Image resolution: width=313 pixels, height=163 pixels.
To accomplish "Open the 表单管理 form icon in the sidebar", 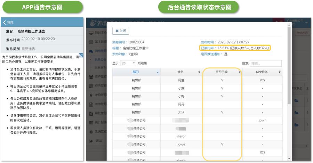I will [x=91, y=104].
